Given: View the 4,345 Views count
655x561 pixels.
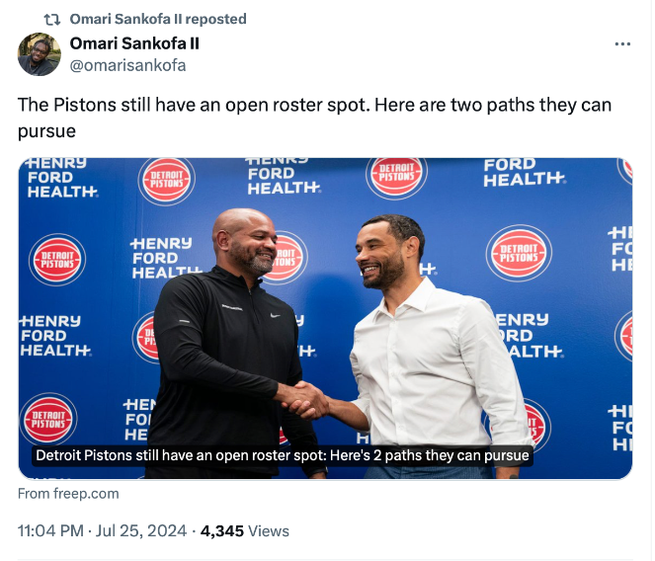Looking at the screenshot, I should (x=222, y=530).
